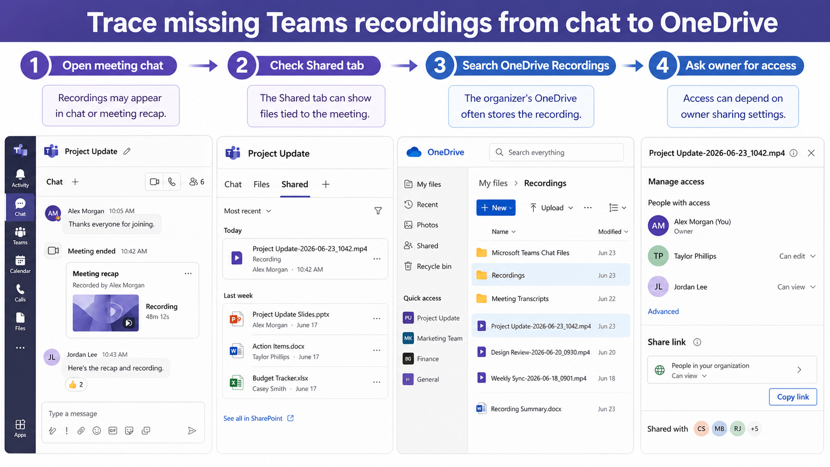Screen dimensions: 830x467
Task: Open Photos in OneDrive nav
Action: pyautogui.click(x=421, y=225)
